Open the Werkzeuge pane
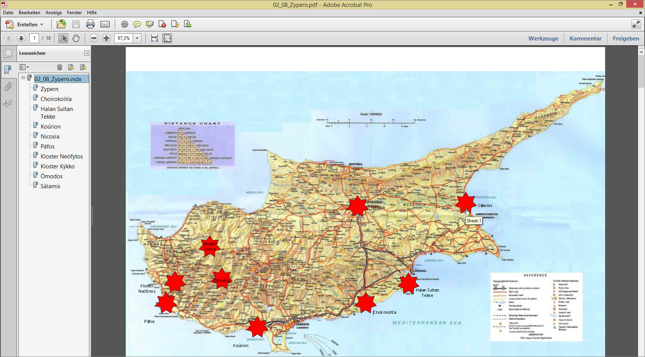The image size is (645, 357). tap(543, 39)
